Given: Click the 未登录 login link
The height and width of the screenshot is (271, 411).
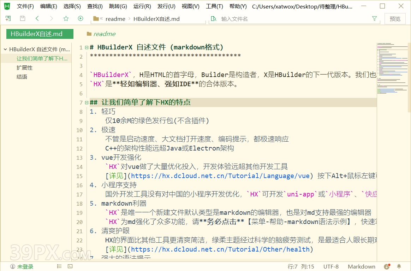Looking at the screenshot, I should tap(25, 266).
